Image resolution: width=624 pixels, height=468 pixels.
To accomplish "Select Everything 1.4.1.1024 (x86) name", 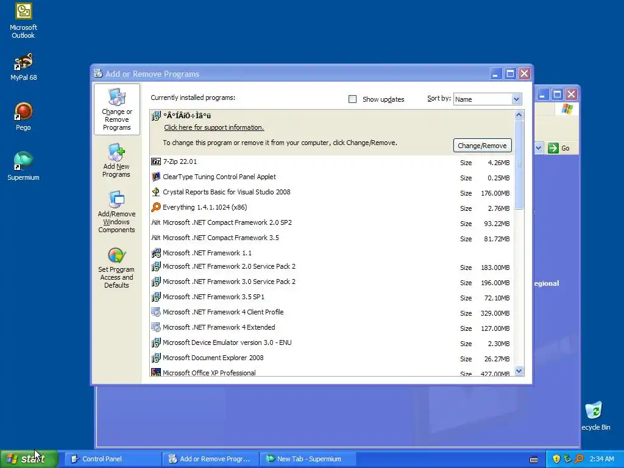I will click(205, 207).
